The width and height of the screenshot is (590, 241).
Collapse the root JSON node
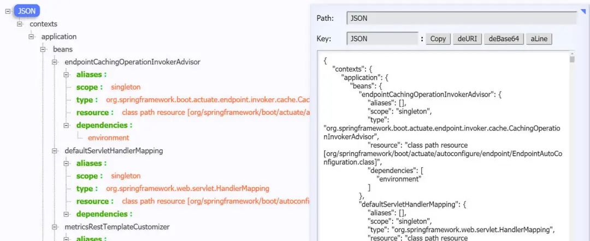8,11
